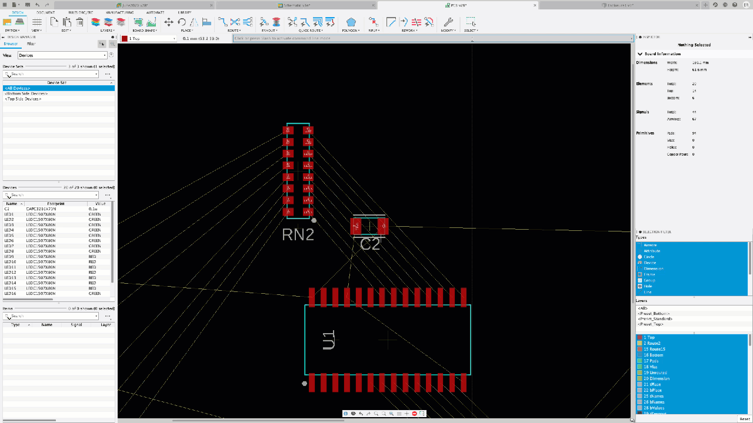Select the Move tool in Place group
The image size is (753, 423).
[x=169, y=22]
